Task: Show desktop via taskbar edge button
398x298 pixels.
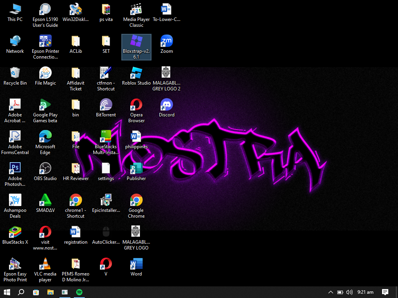Action: 397,292
